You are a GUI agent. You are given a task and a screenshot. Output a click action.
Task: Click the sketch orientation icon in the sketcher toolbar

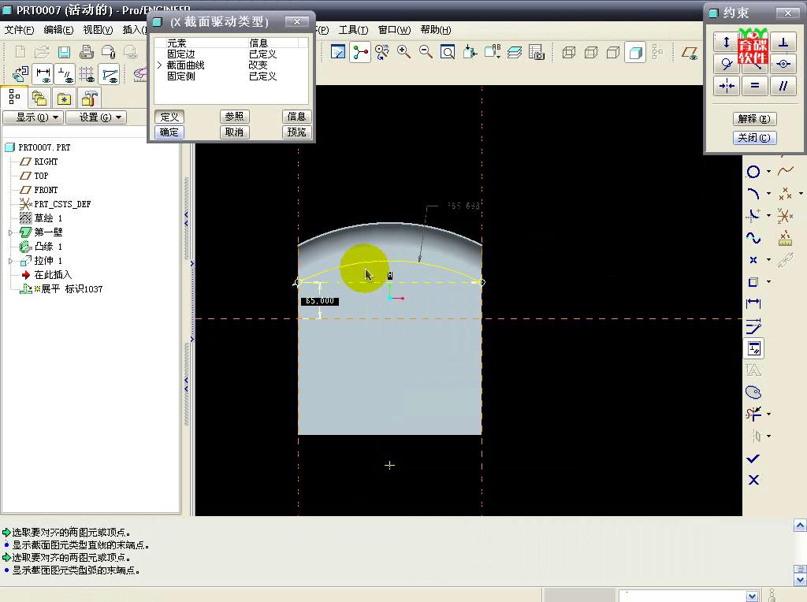click(20, 75)
